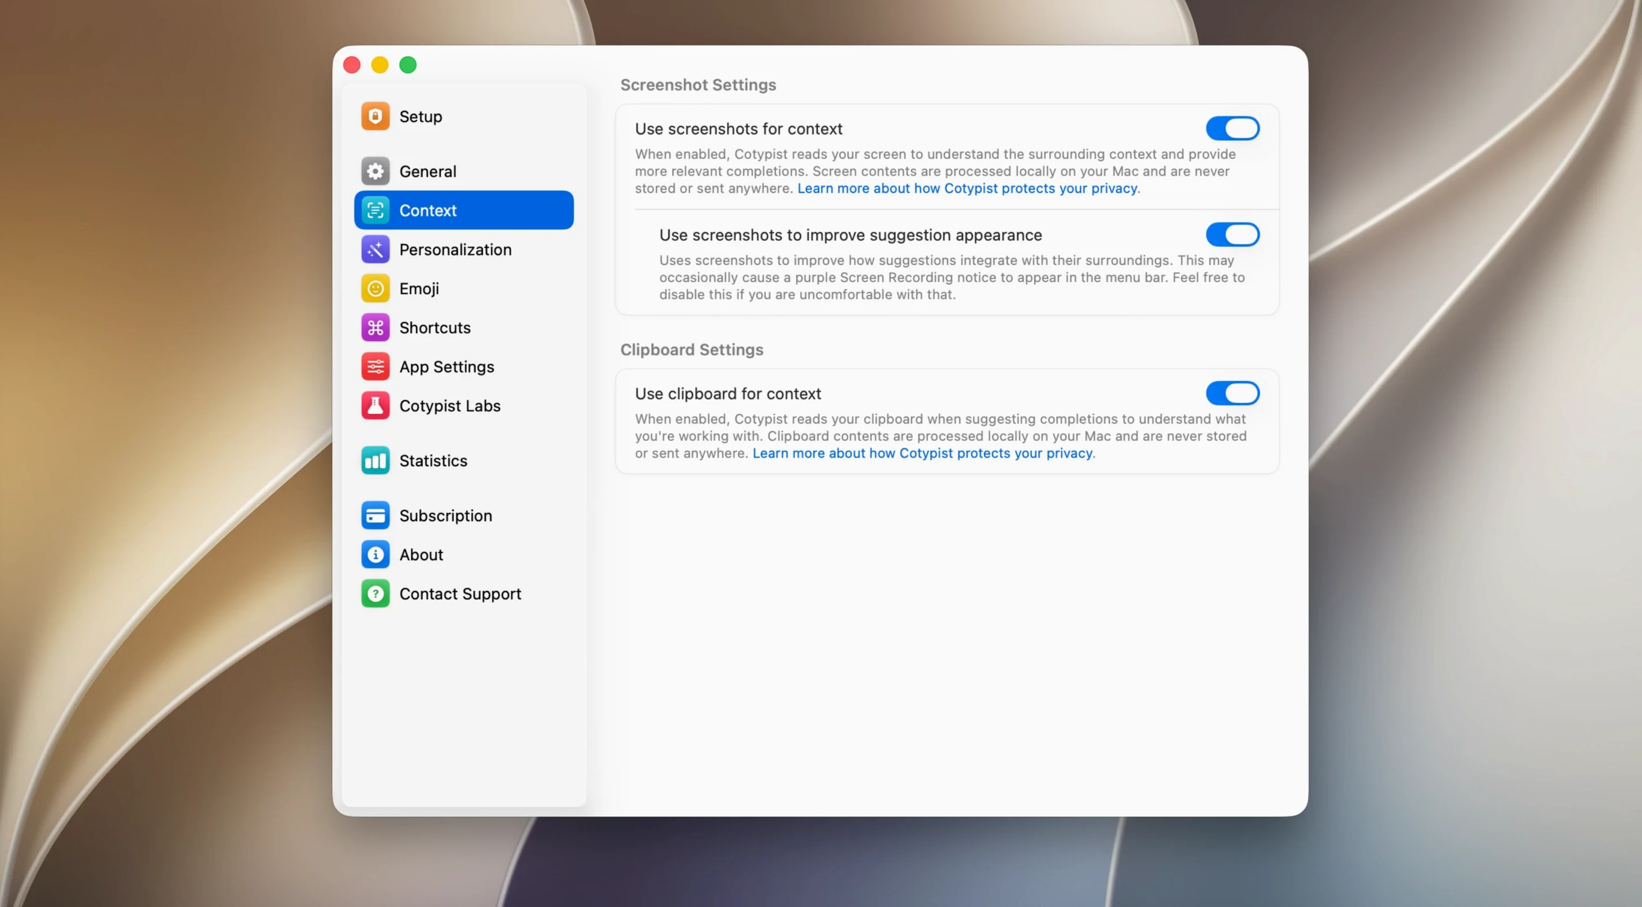Viewport: 1642px width, 907px height.
Task: Disable Use screenshots for context toggle
Action: [1232, 128]
